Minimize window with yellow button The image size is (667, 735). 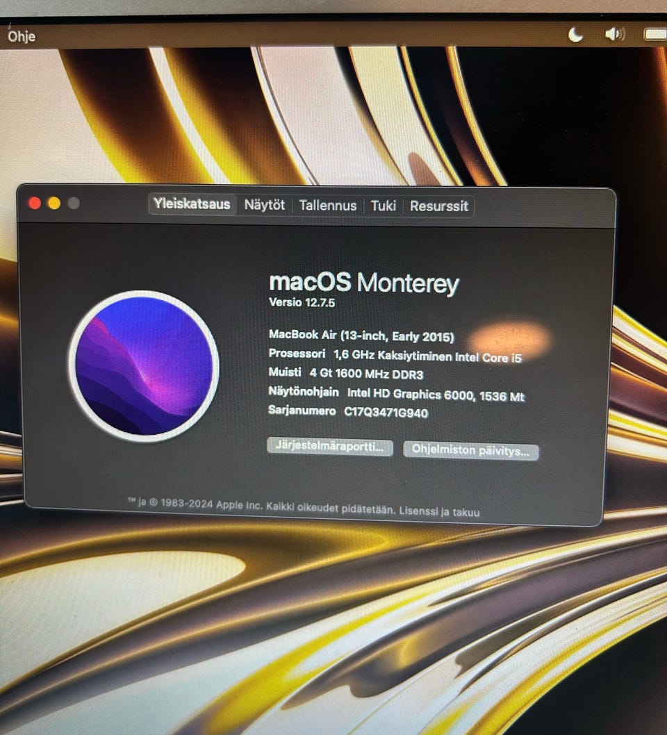(x=54, y=204)
